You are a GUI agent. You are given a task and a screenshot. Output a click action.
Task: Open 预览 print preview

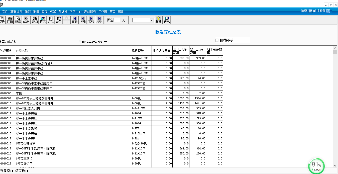click(x=18, y=20)
